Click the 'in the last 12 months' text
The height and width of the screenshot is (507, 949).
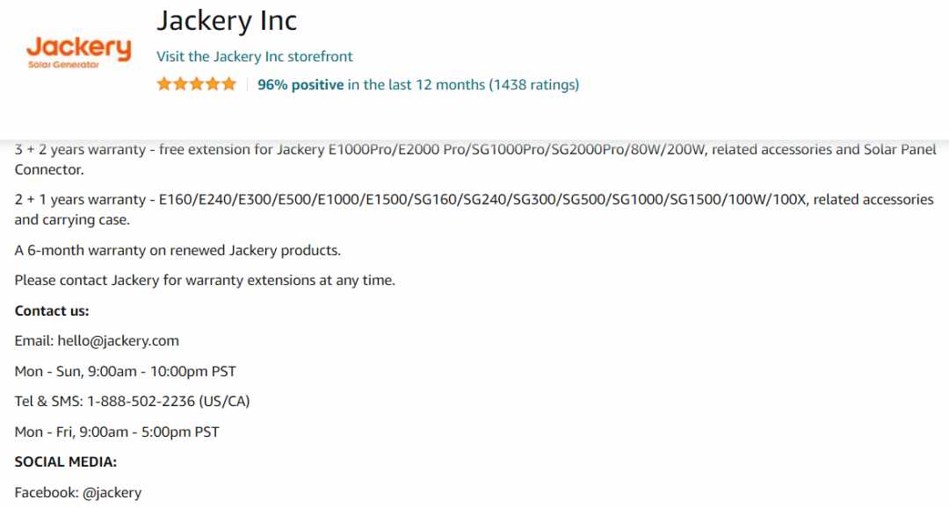(x=417, y=84)
